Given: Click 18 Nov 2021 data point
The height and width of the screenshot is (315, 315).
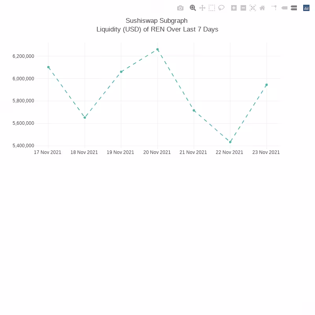Looking at the screenshot, I should (x=85, y=117).
